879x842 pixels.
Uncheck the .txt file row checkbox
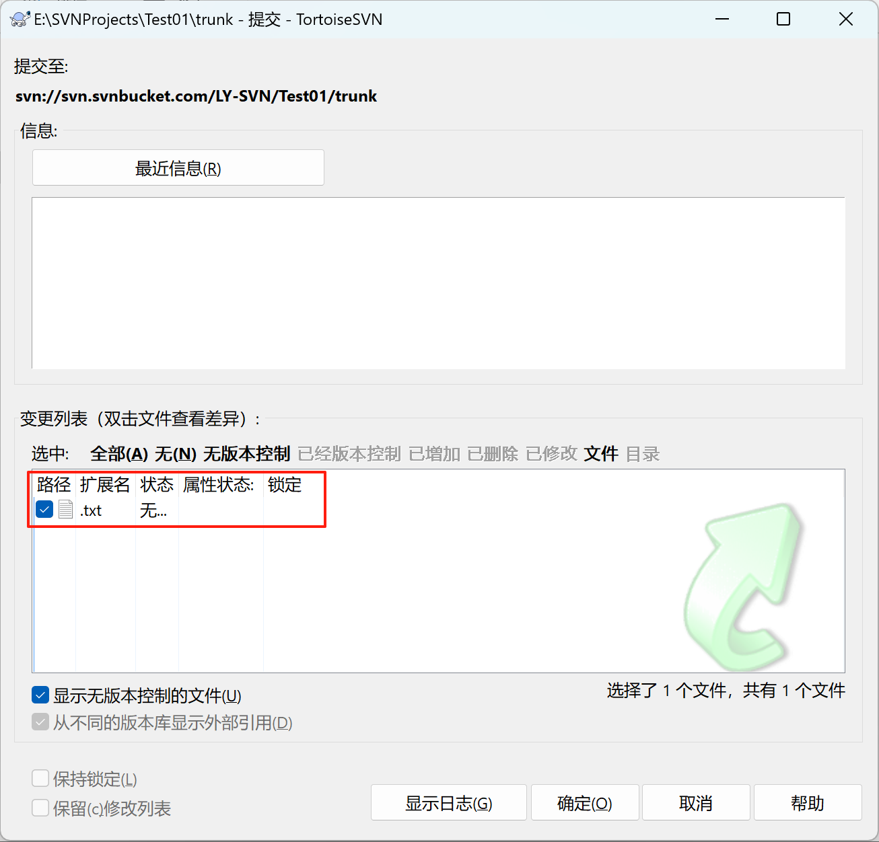(x=44, y=510)
